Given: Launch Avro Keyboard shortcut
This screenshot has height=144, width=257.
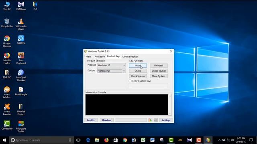Looking at the screenshot, I should pos(21,58).
